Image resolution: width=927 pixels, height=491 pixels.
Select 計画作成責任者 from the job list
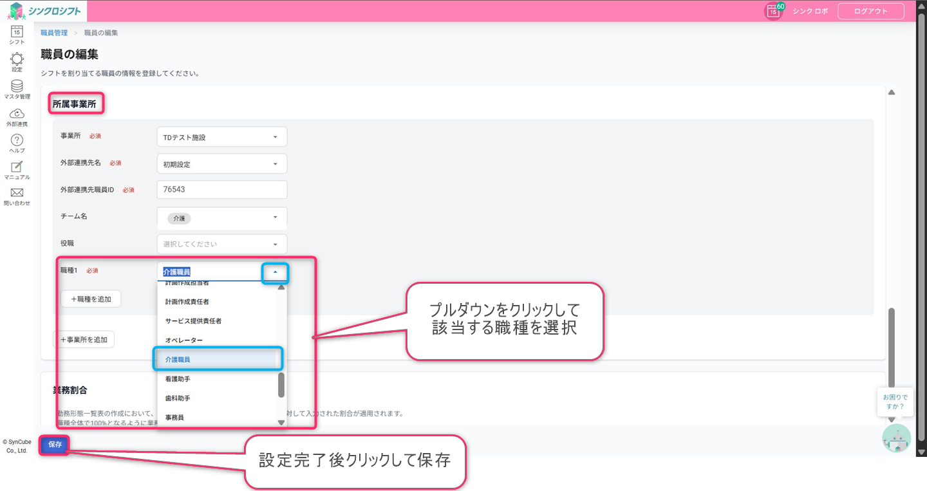[x=187, y=301]
